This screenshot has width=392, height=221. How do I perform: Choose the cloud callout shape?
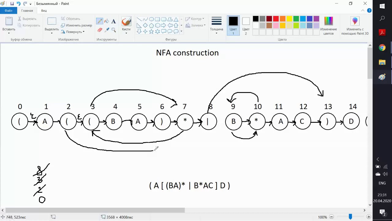176,31
